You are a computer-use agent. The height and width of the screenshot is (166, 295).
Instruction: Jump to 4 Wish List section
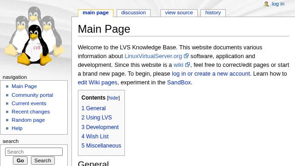coord(95,136)
